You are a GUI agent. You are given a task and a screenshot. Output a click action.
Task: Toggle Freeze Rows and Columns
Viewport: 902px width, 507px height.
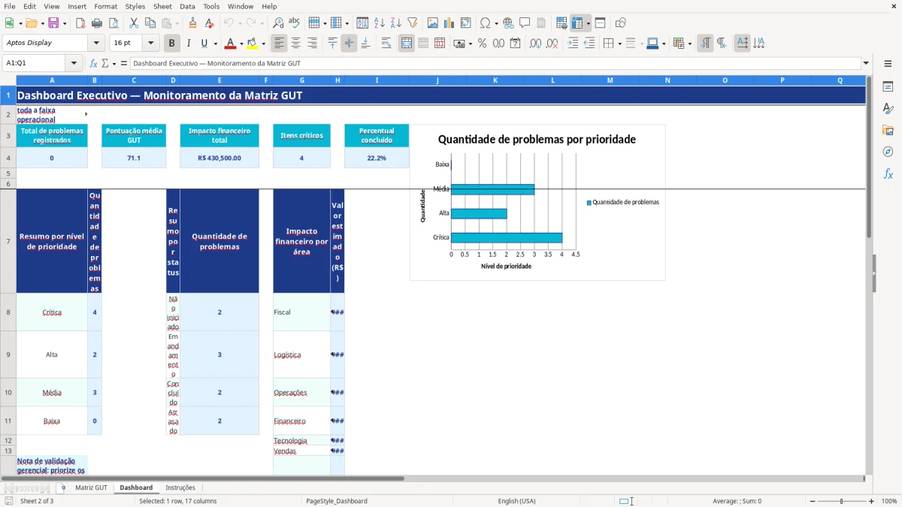click(577, 23)
